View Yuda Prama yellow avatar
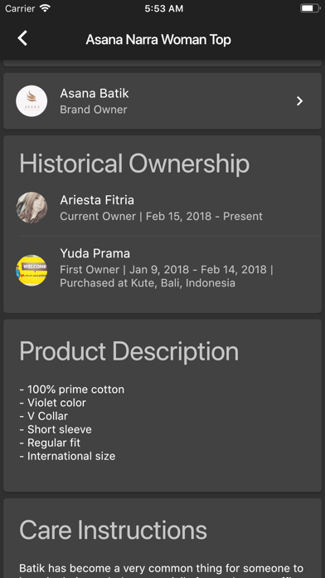This screenshot has width=325, height=578. pos(32,270)
